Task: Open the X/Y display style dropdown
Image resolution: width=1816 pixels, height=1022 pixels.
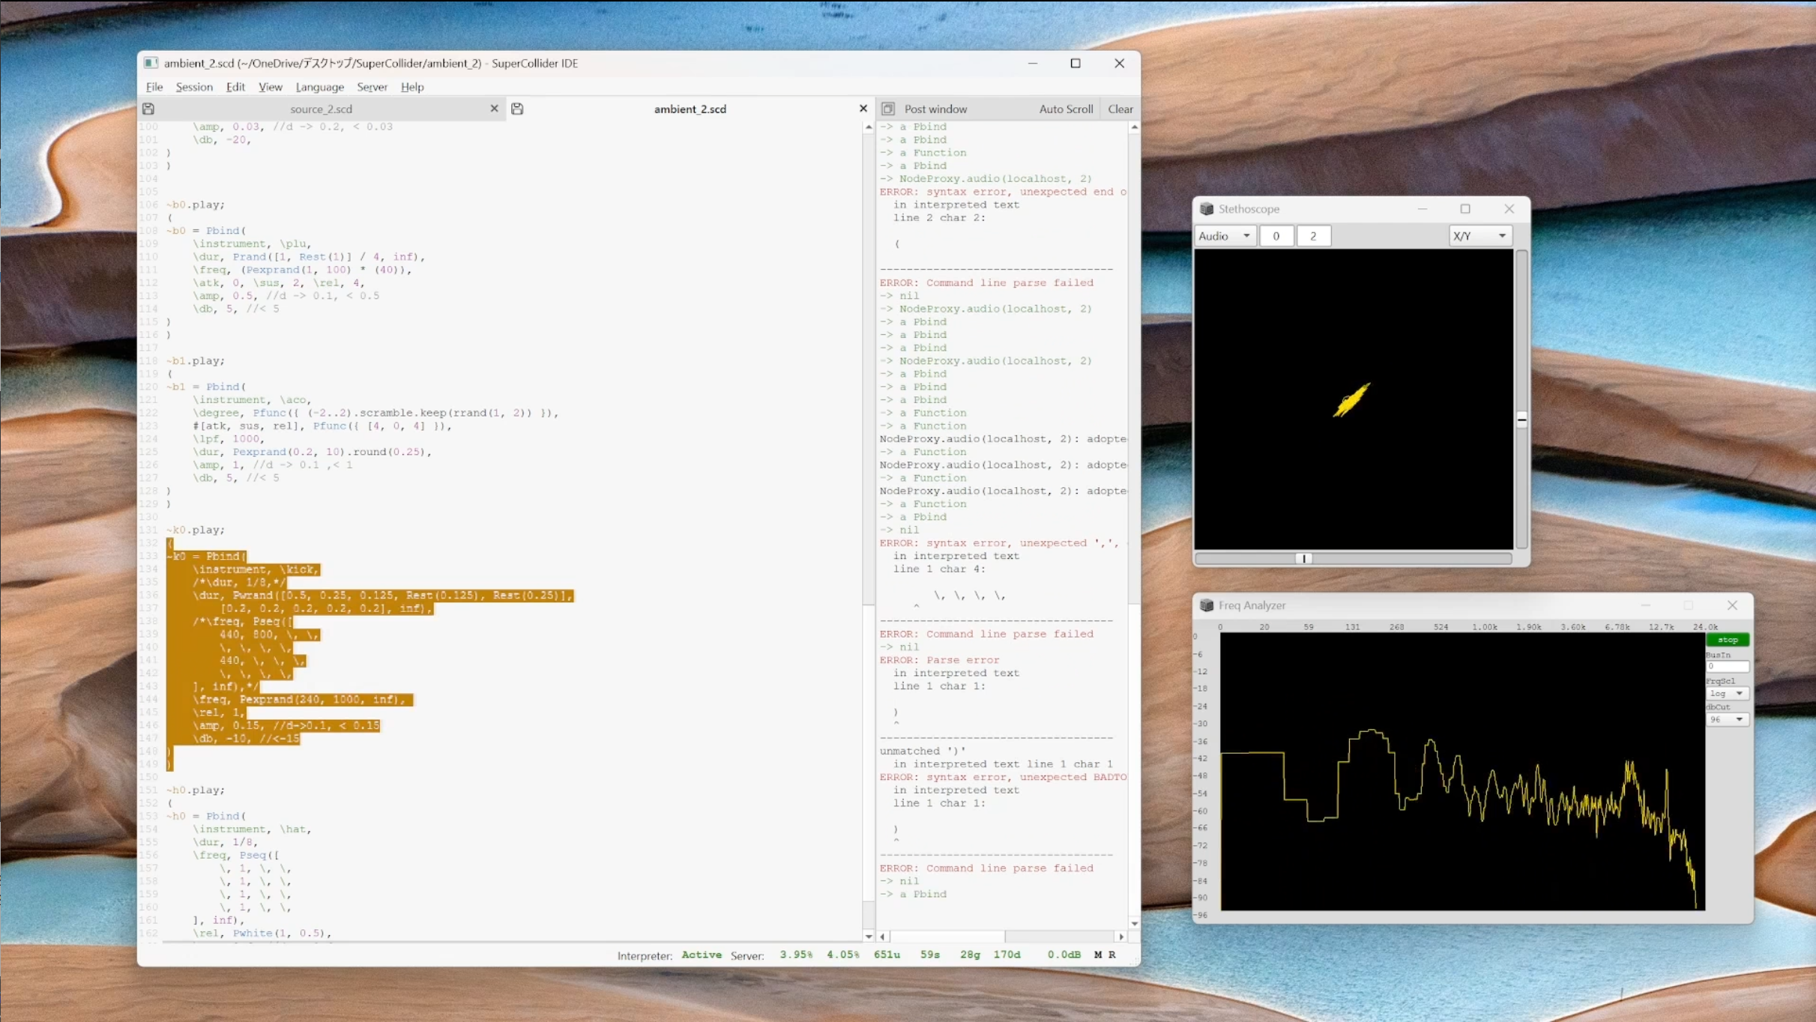Action: point(1479,236)
